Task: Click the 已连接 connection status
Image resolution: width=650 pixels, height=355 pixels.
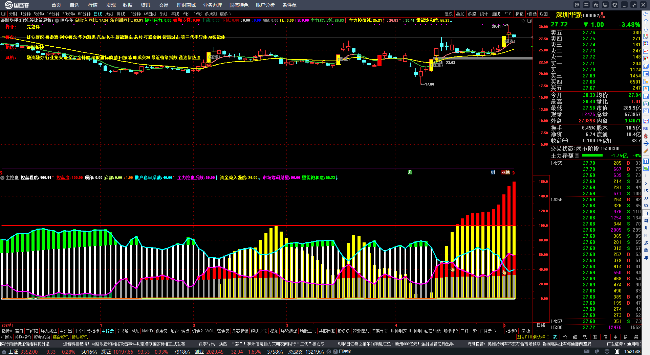Action: 345,352
